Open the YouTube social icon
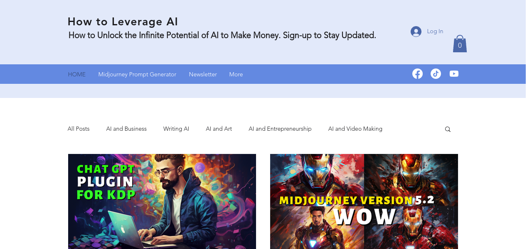This screenshot has height=249, width=532. pyautogui.click(x=454, y=74)
